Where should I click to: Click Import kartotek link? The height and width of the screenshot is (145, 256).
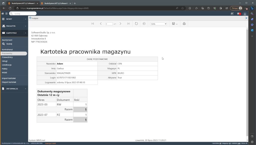tap(9, 78)
